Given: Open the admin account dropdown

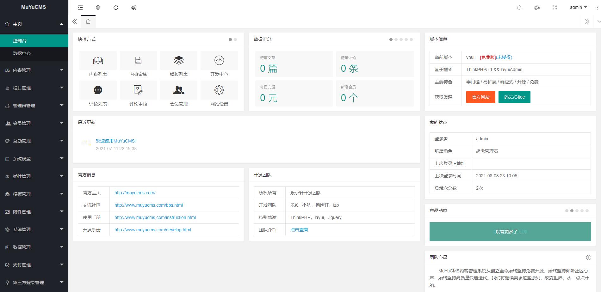Looking at the screenshot, I should pyautogui.click(x=578, y=7).
